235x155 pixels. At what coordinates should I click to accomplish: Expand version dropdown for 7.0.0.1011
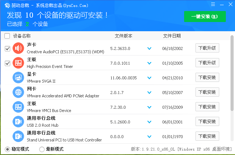(149, 63)
